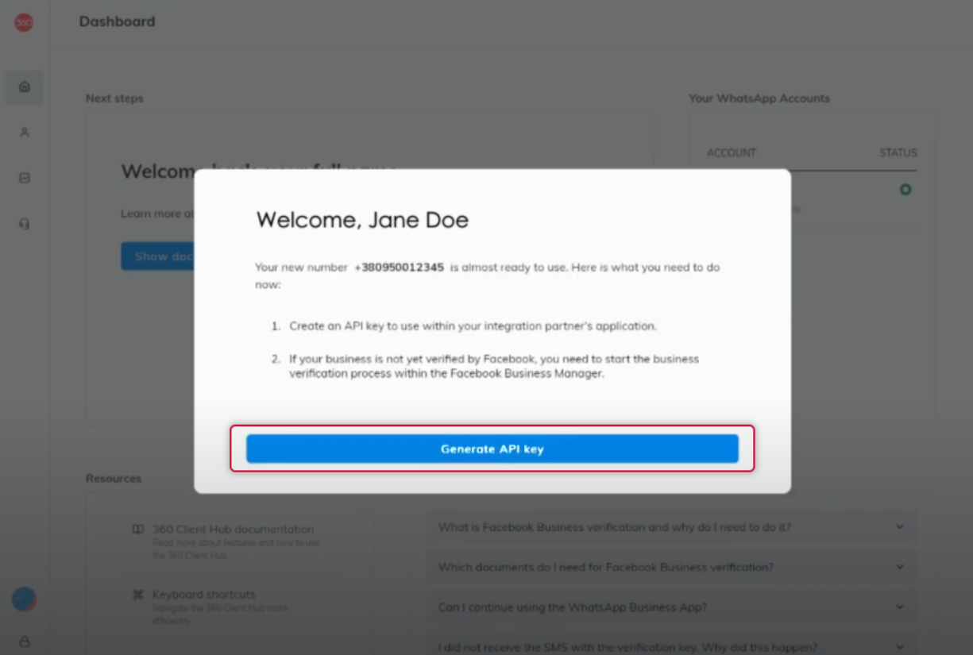This screenshot has height=655, width=973.
Task: Click the 360dialog logo in the sidebar
Action: [24, 23]
